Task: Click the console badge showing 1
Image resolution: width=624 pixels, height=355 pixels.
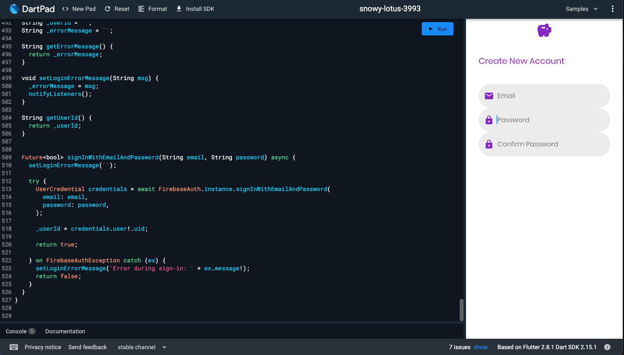Action: pyautogui.click(x=32, y=331)
